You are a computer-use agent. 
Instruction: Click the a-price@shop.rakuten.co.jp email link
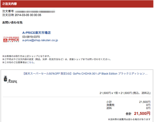[40, 40]
